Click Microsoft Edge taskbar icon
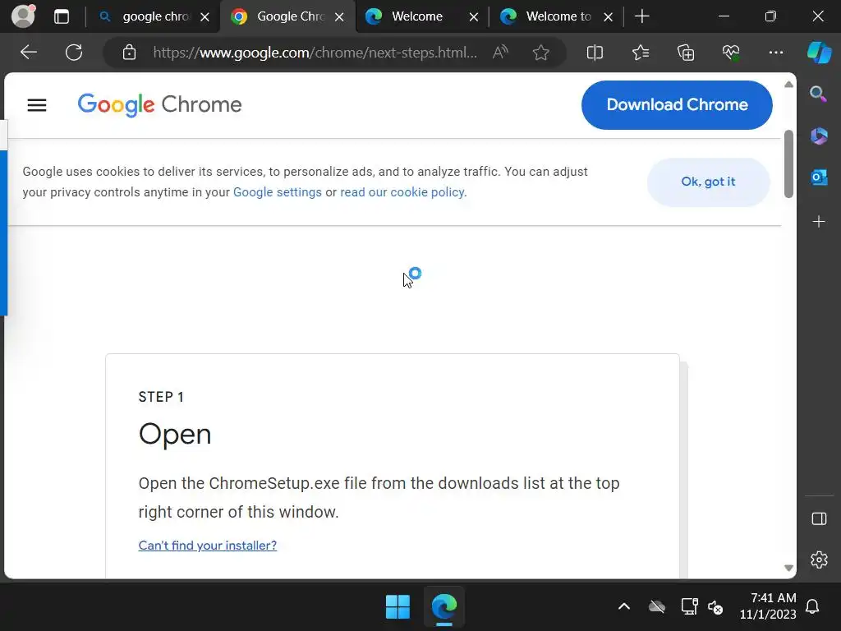 tap(444, 607)
